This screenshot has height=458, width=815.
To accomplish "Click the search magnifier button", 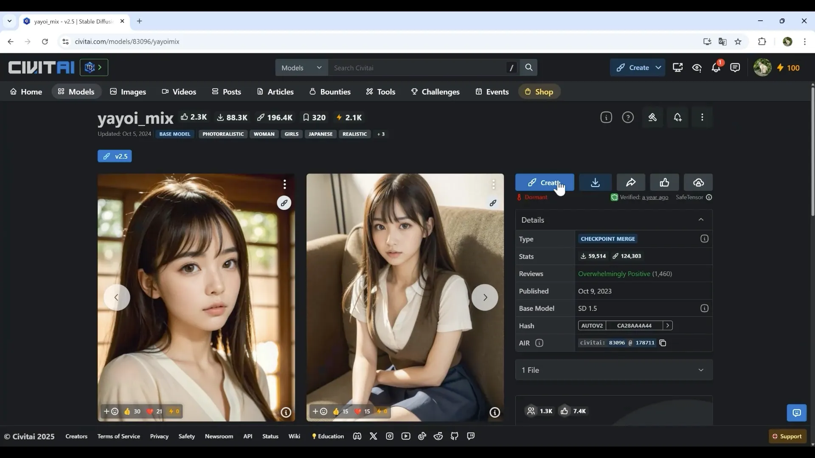I will pos(529,68).
